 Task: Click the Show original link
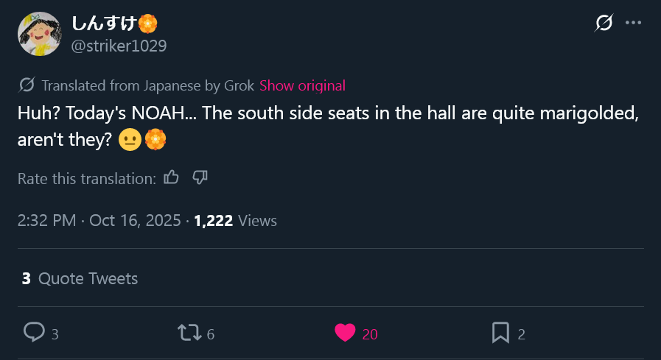302,85
